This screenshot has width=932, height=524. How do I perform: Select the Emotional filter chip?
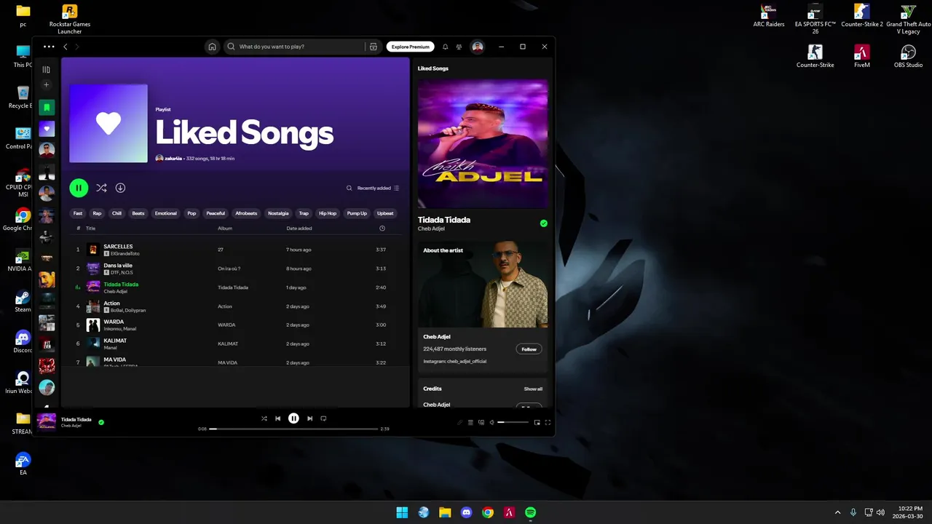pyautogui.click(x=165, y=213)
